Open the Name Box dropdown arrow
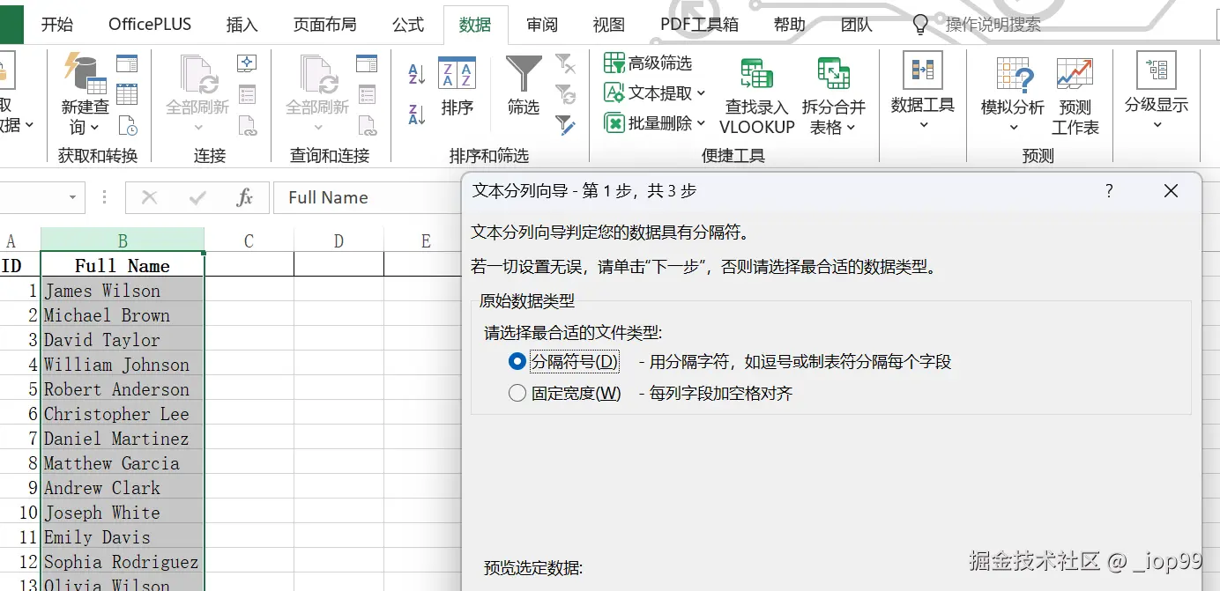 point(72,197)
